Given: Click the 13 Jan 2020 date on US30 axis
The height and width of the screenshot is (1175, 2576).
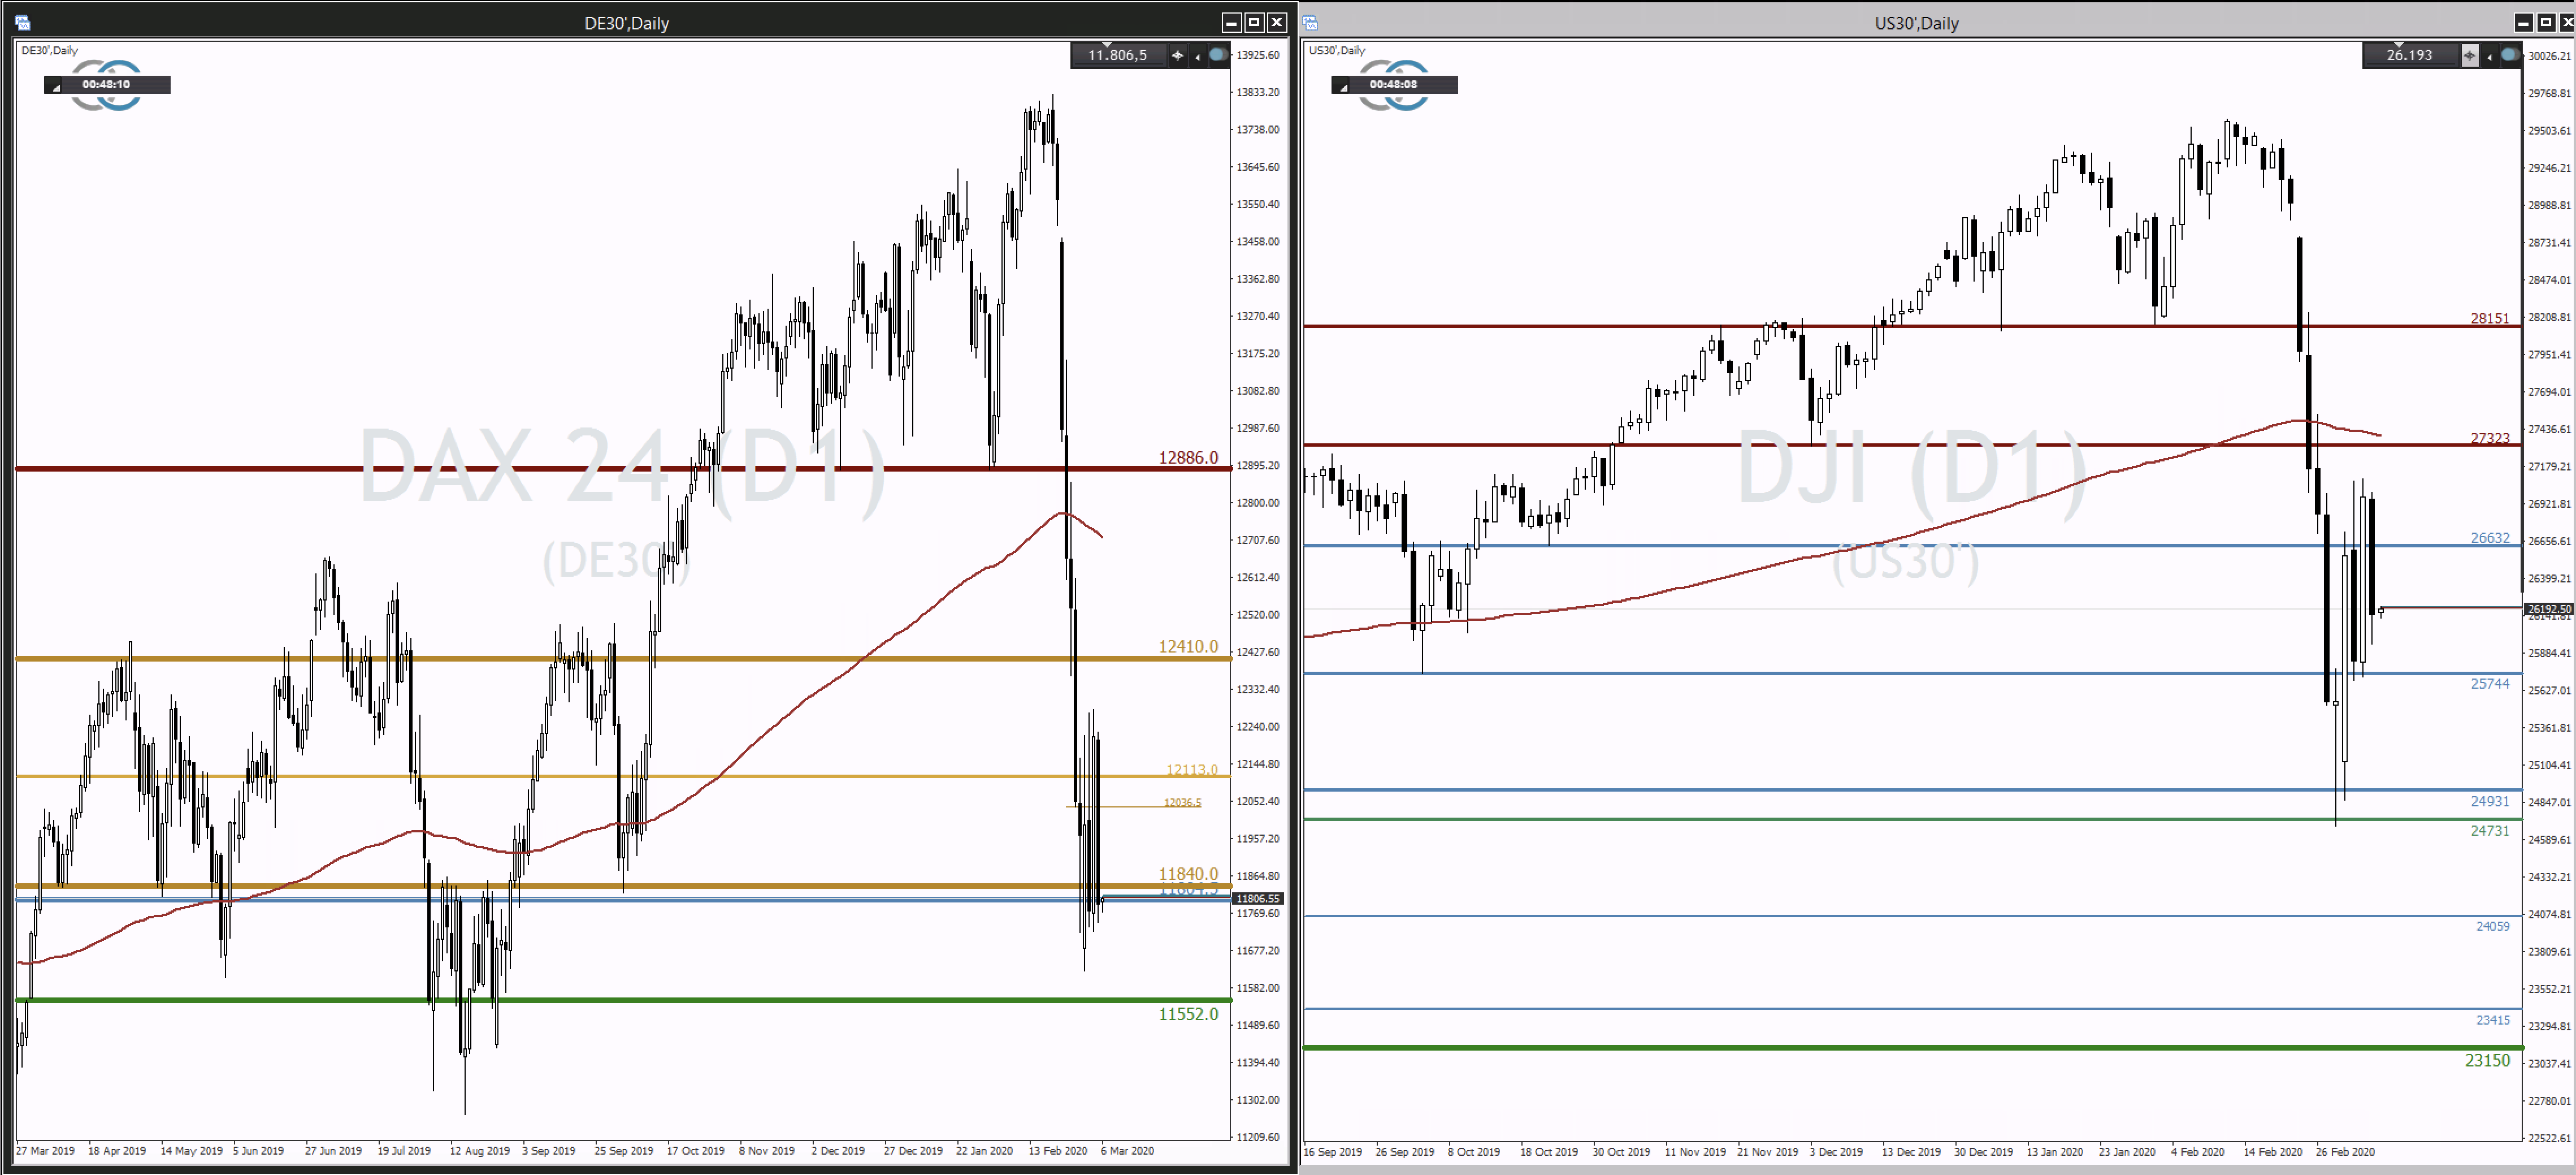Looking at the screenshot, I should pos(2055,1152).
